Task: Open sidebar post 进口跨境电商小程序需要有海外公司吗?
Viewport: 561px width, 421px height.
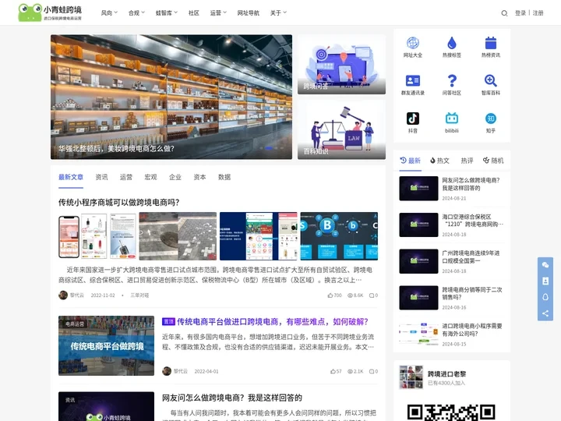Action: pos(472,330)
